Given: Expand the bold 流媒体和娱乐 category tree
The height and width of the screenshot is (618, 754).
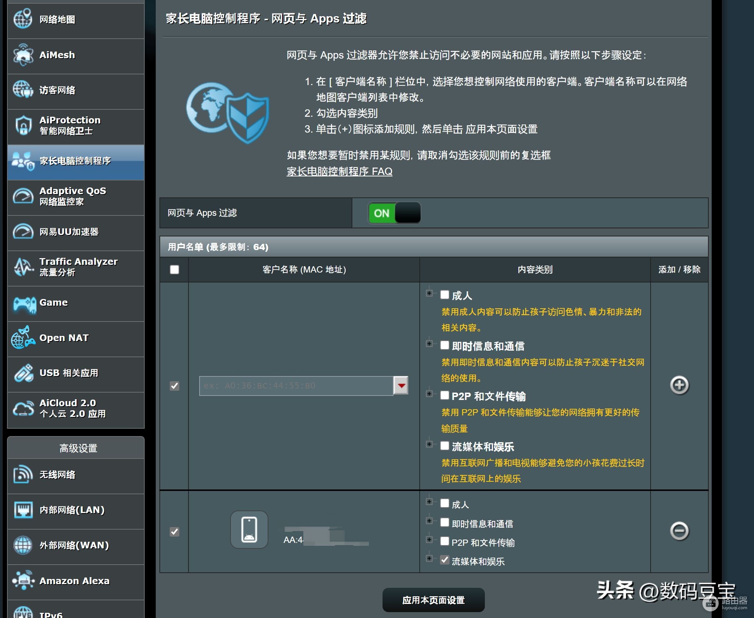Looking at the screenshot, I should click(x=429, y=444).
